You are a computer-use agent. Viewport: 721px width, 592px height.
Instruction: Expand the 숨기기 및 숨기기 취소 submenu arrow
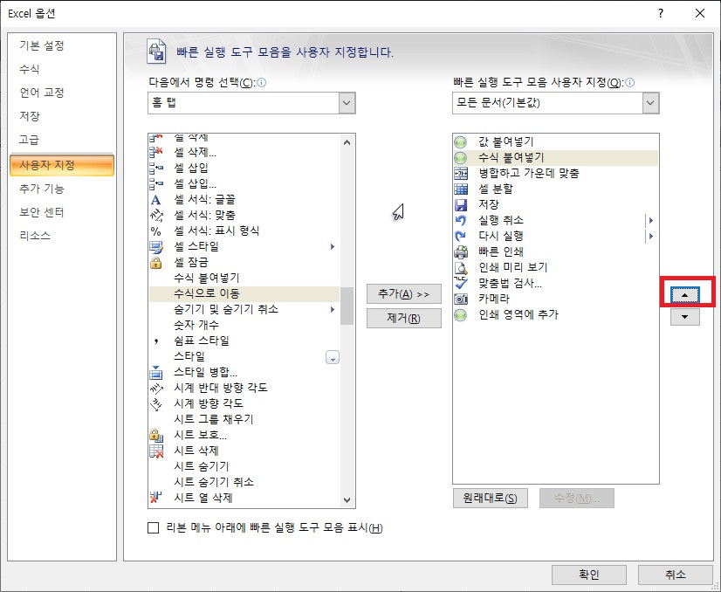click(333, 310)
